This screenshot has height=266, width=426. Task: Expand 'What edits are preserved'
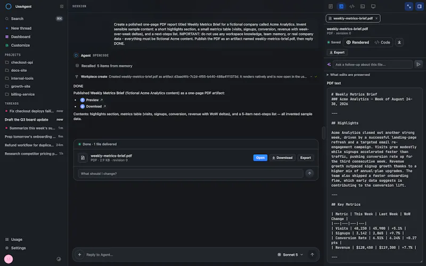tap(348, 74)
